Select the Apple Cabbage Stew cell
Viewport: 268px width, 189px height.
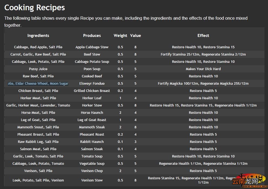92,47
